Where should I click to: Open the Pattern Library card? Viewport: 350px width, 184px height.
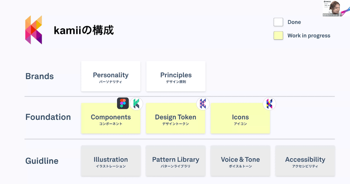point(176,161)
